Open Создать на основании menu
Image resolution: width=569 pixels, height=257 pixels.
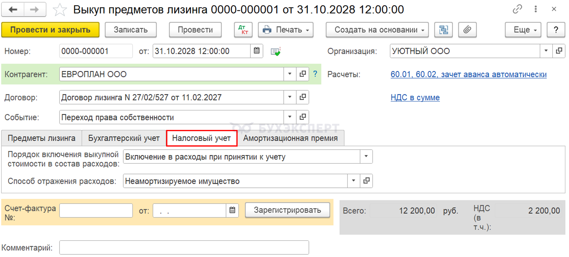pyautogui.click(x=377, y=30)
